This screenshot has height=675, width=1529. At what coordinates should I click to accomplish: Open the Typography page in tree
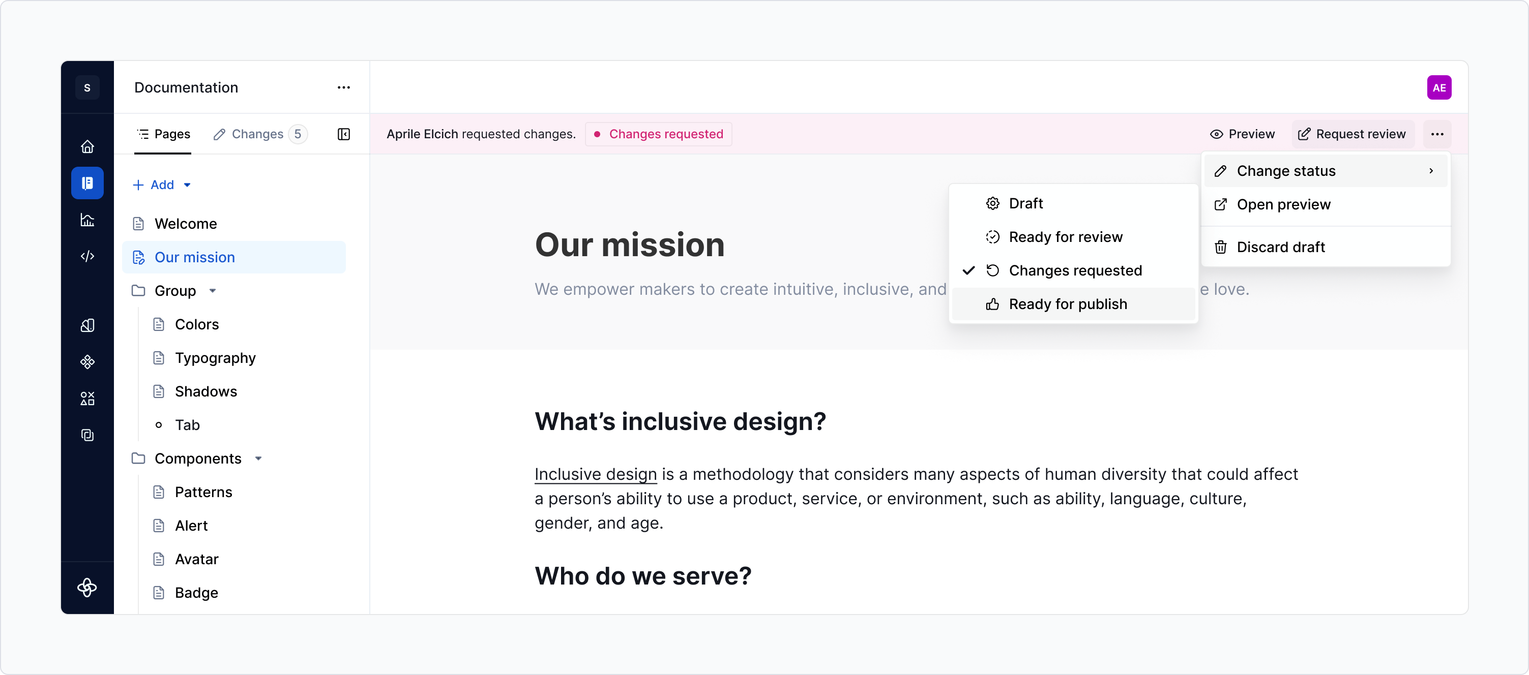click(215, 358)
